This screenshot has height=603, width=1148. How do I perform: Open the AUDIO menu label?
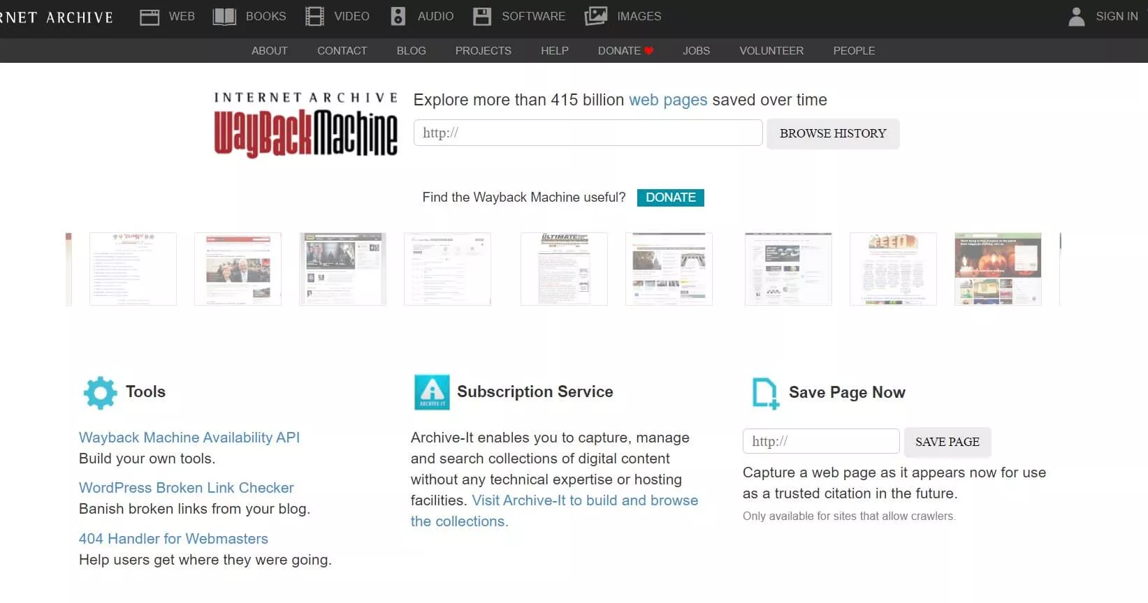pos(435,16)
